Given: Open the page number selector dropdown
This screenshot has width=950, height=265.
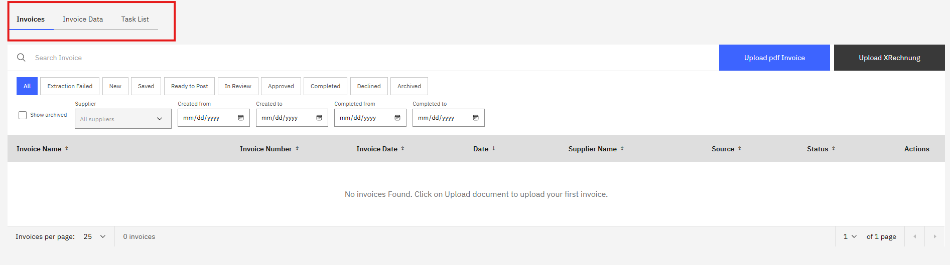Looking at the screenshot, I should 850,236.
